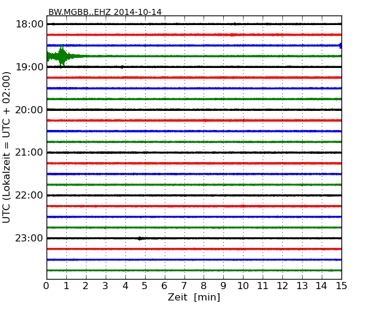The width and height of the screenshot is (388, 310).
Task: Click the red bump near minute 9.5 on 18:15 trace
Action: [232, 35]
